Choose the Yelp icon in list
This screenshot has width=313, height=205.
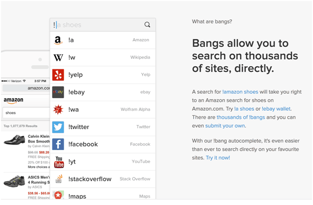coord(58,75)
